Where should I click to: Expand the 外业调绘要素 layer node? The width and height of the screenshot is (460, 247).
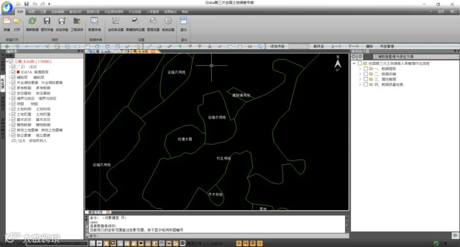pyautogui.click(x=9, y=82)
